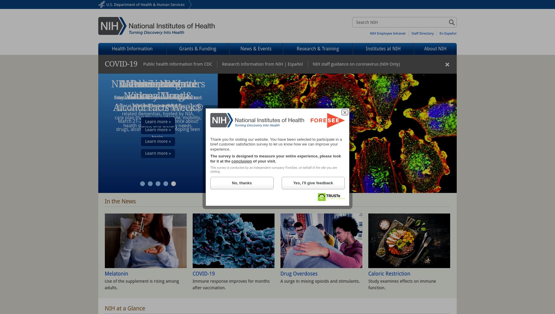Open the Melatonin article title link

pos(116,274)
